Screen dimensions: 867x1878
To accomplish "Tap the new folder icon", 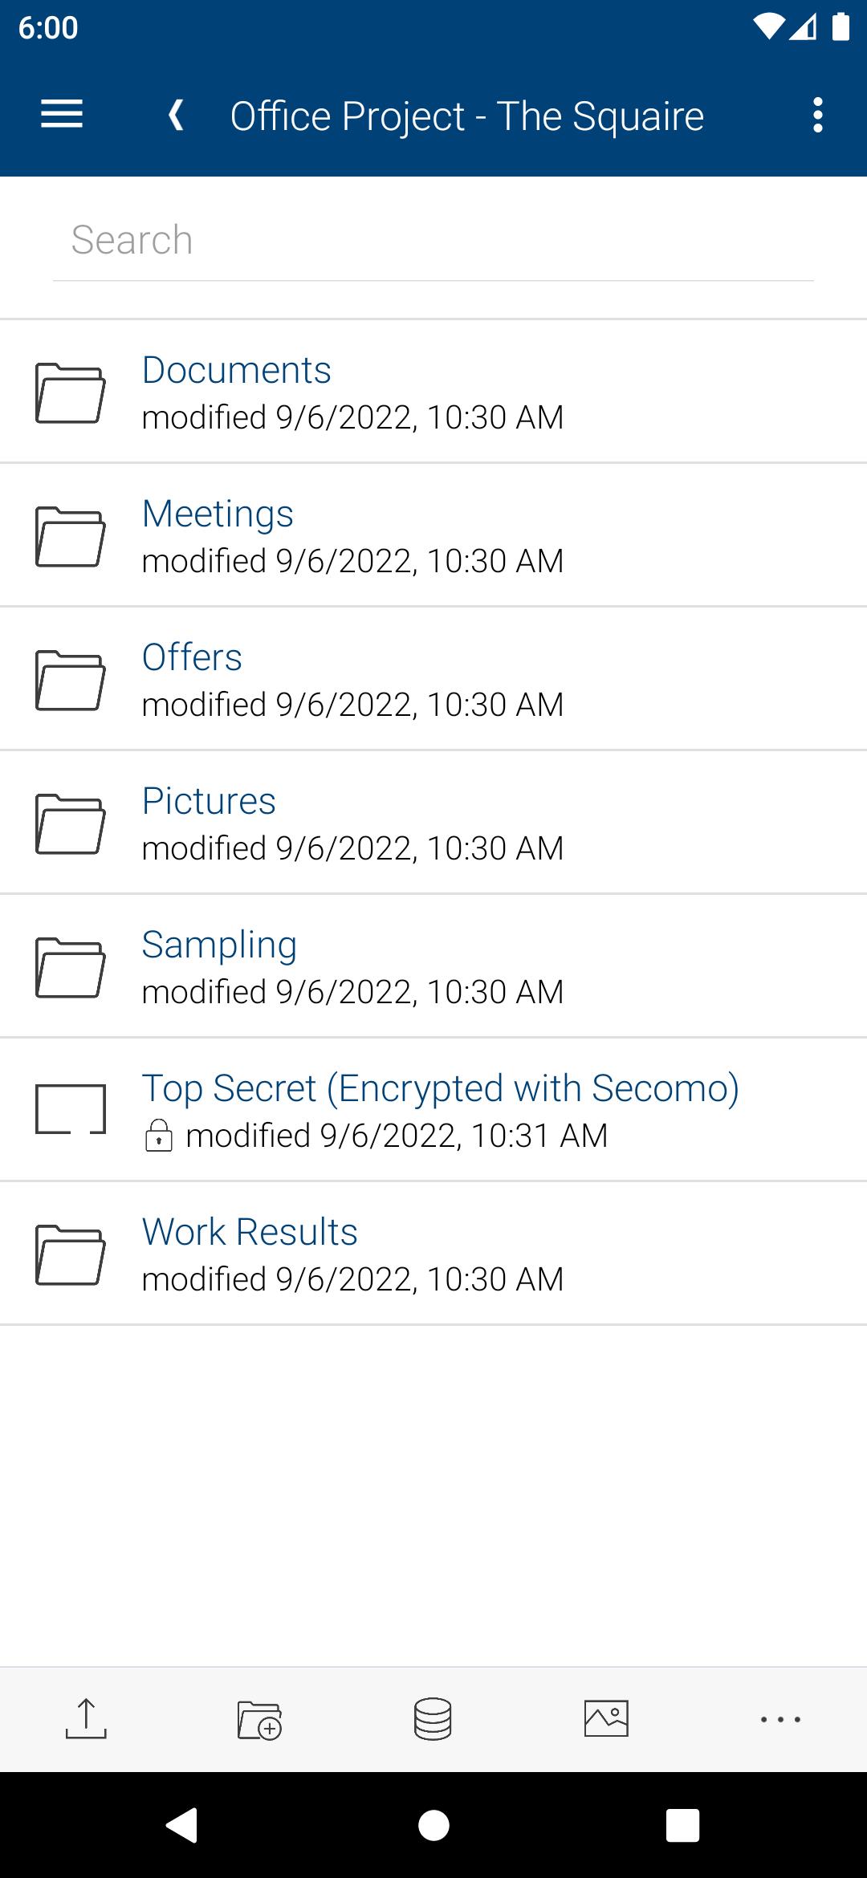I will (259, 1719).
